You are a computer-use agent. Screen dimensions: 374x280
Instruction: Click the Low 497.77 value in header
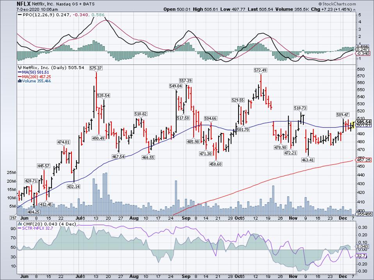(x=233, y=9)
